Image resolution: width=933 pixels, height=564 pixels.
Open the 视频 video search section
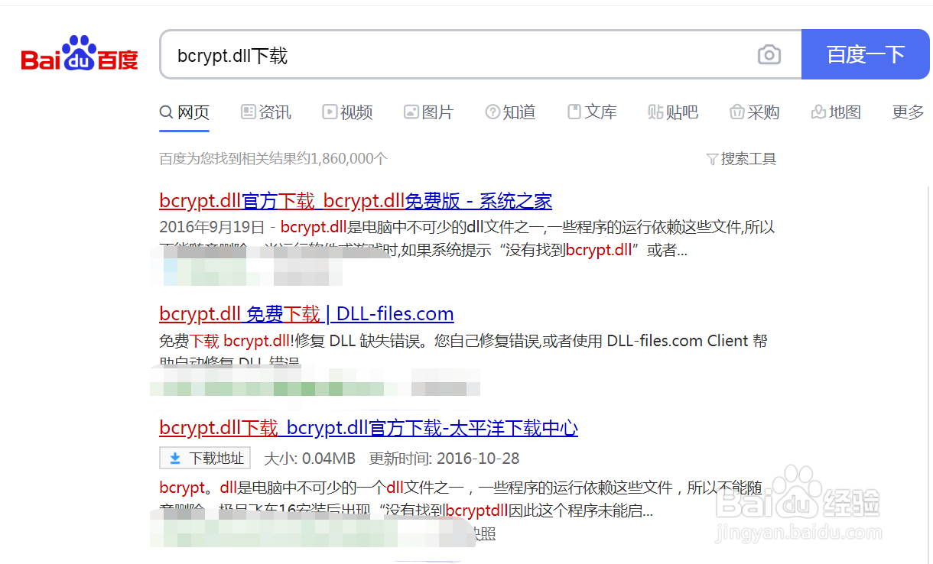330,112
